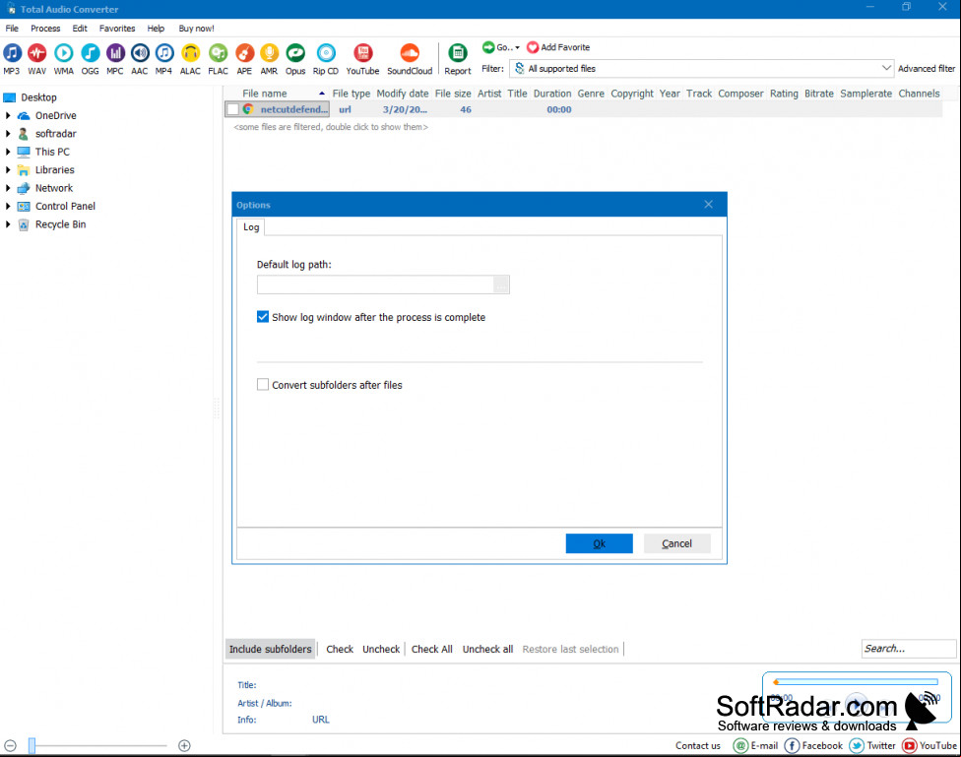Image resolution: width=961 pixels, height=757 pixels.
Task: Disable Show log window after process completes
Action: click(263, 317)
